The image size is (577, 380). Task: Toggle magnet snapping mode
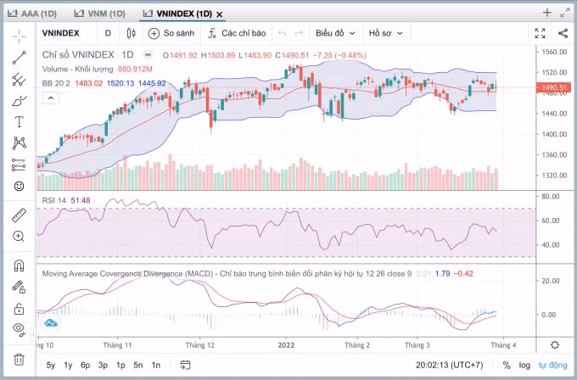coord(19,265)
